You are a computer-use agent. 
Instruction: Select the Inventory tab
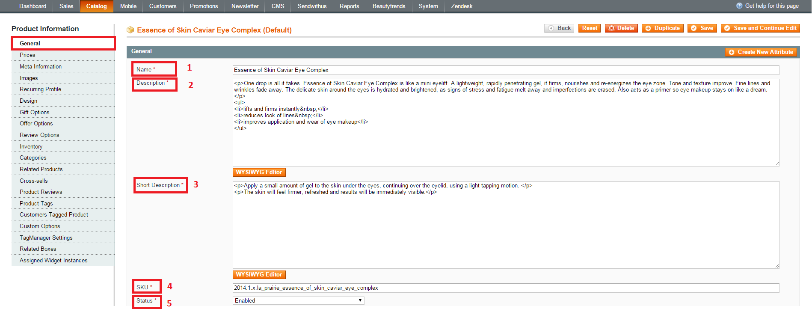tap(63, 146)
